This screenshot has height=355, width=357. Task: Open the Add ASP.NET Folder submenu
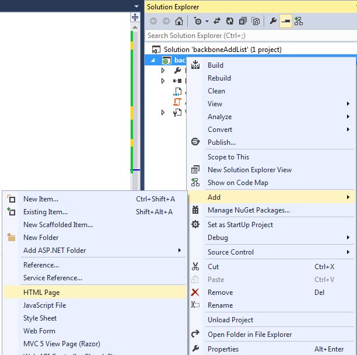coord(95,250)
